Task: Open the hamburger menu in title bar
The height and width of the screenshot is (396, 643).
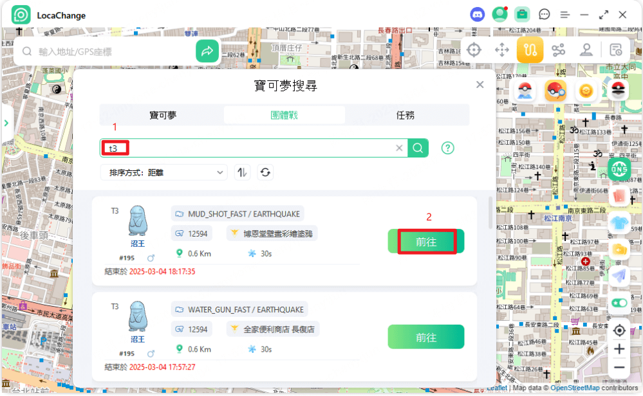Action: click(564, 15)
